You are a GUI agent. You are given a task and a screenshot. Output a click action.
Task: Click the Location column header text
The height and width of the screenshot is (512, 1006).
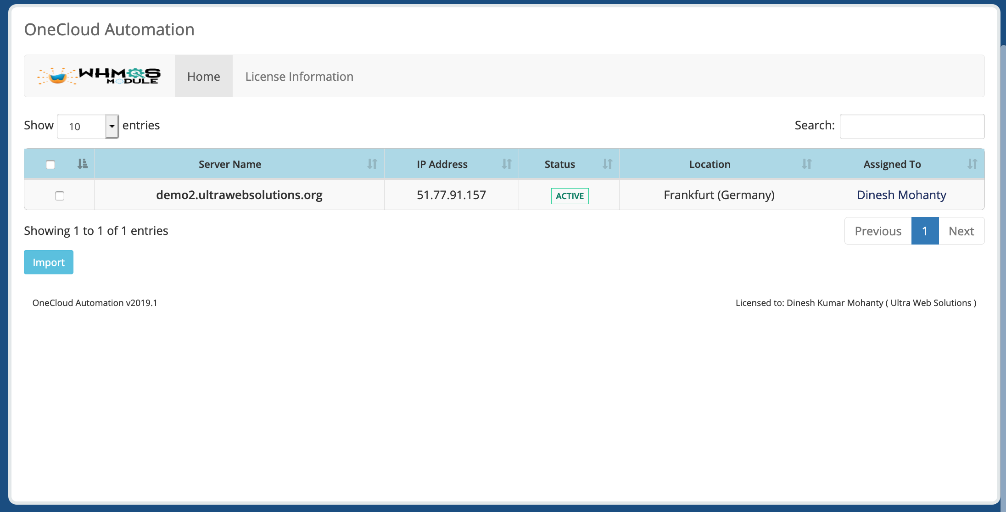tap(710, 164)
